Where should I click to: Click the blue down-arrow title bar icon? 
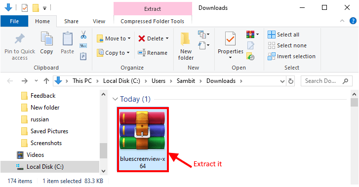pyautogui.click(x=8, y=7)
